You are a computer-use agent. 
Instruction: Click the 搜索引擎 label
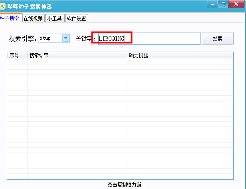tap(23, 38)
